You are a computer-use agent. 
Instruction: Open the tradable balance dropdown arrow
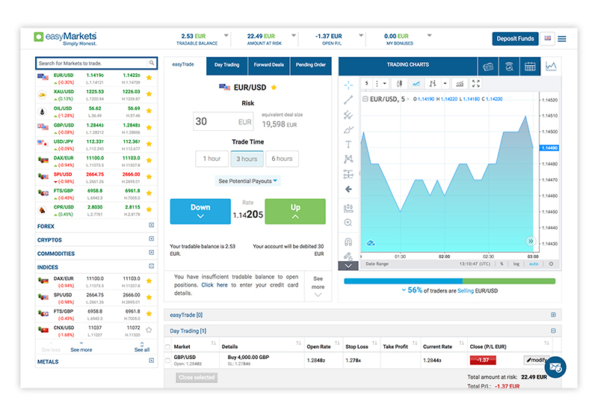226,35
